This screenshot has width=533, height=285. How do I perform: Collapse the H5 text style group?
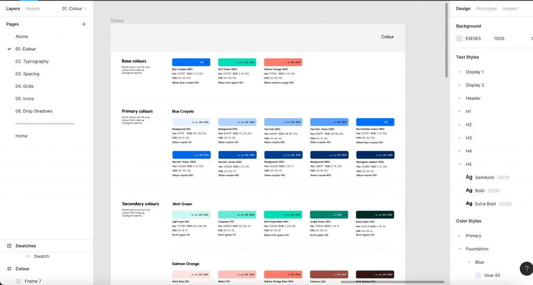click(x=459, y=164)
